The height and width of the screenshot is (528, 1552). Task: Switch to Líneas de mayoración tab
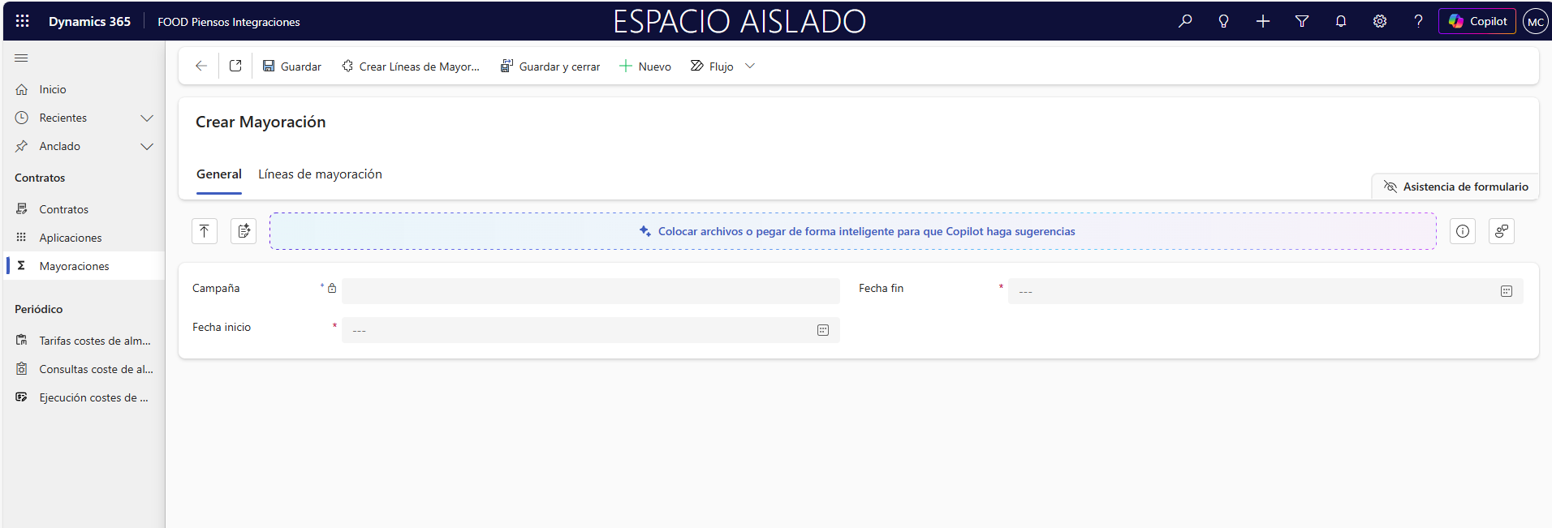(x=320, y=174)
